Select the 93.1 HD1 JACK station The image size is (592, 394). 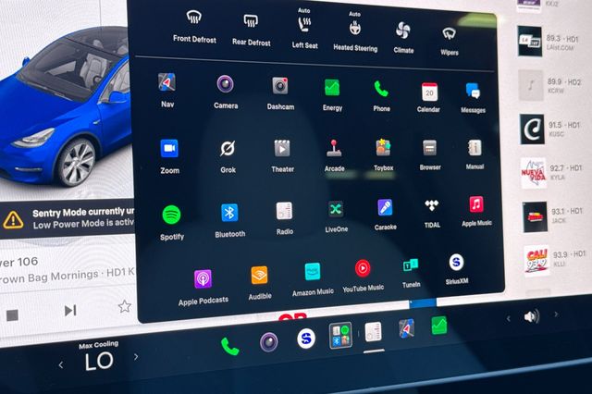pyautogui.click(x=554, y=216)
